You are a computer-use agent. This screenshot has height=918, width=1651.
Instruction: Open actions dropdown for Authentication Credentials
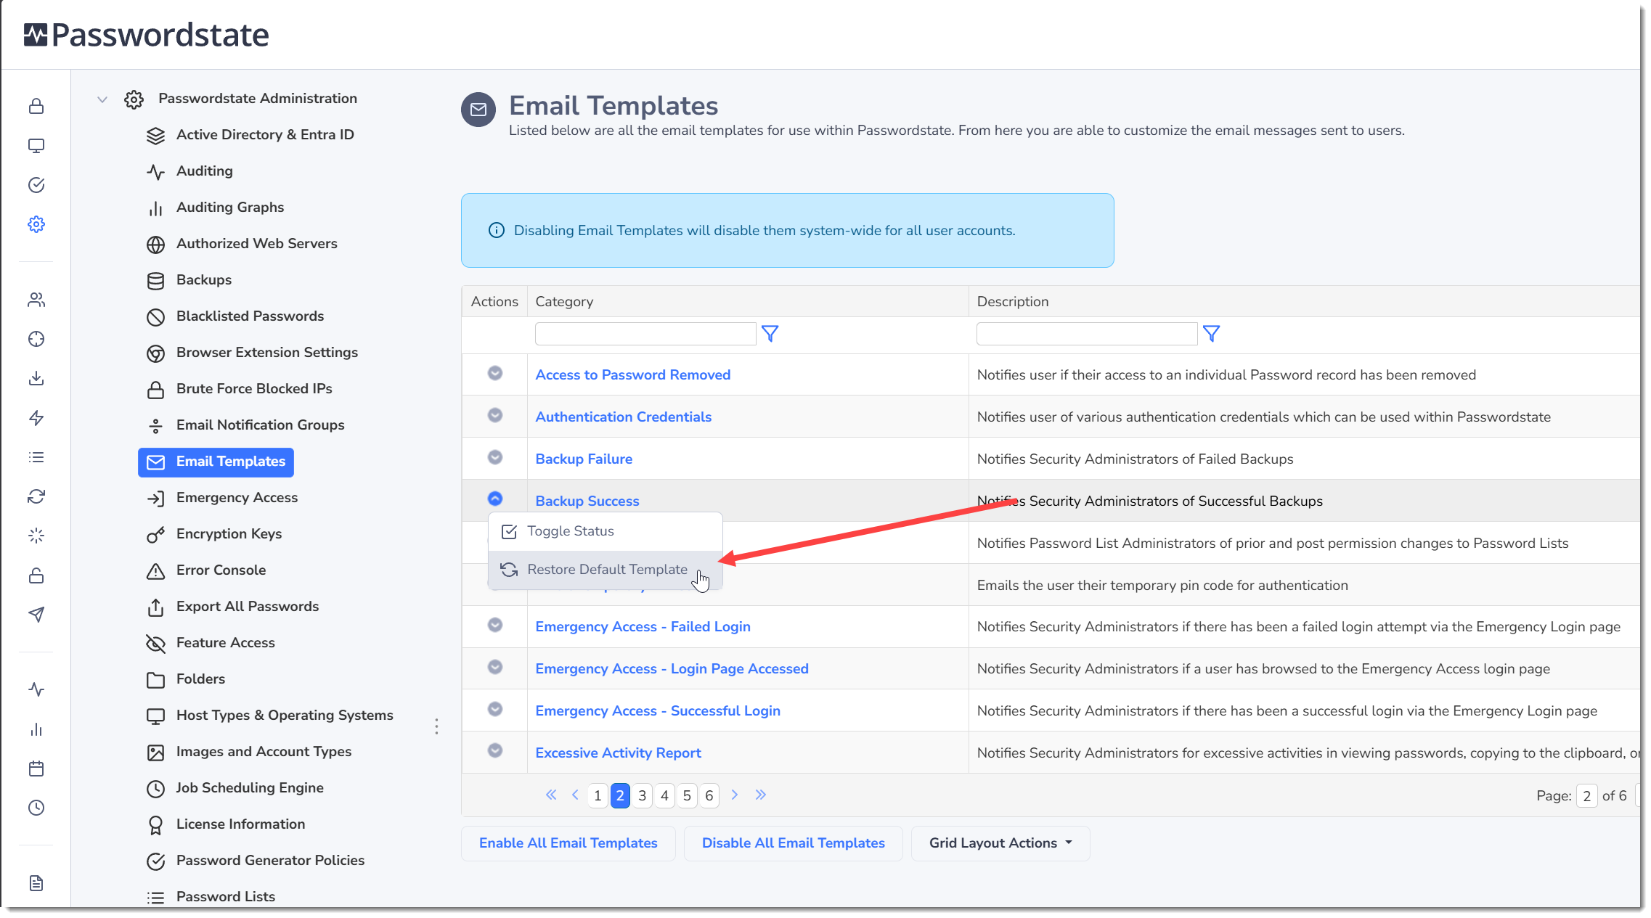click(x=495, y=415)
